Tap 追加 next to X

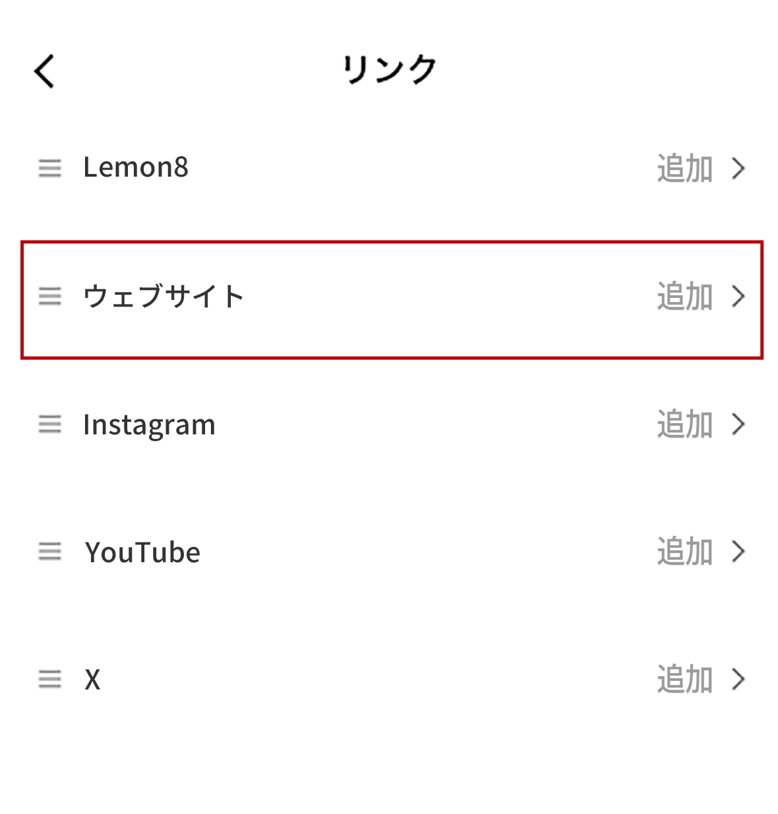coord(684,679)
